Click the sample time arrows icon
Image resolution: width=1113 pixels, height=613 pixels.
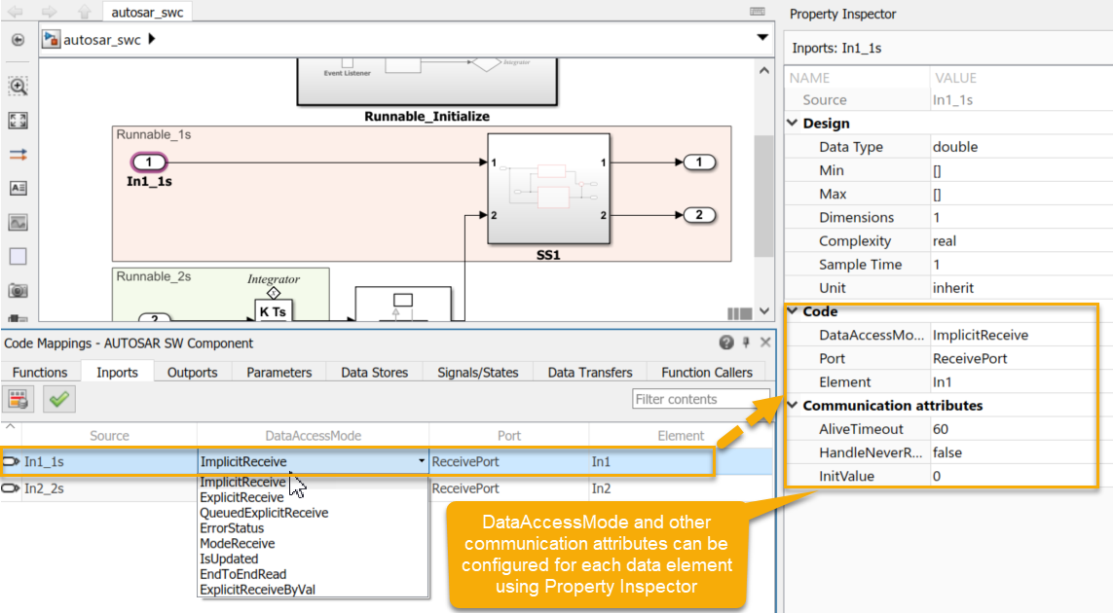click(18, 155)
